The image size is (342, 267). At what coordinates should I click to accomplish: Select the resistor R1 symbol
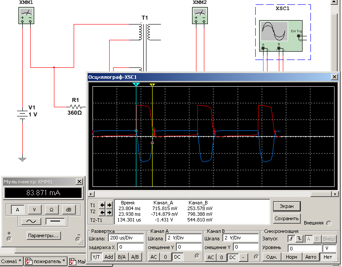point(77,106)
